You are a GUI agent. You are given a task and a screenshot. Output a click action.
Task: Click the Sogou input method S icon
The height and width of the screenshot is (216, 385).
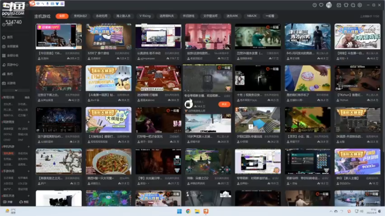click(x=32, y=3)
